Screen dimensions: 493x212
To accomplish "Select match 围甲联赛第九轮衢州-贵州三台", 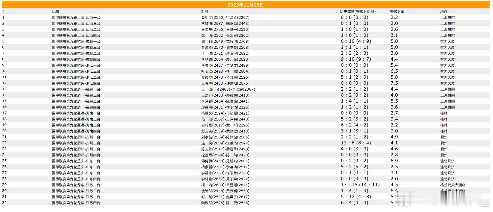I will 76,143.
